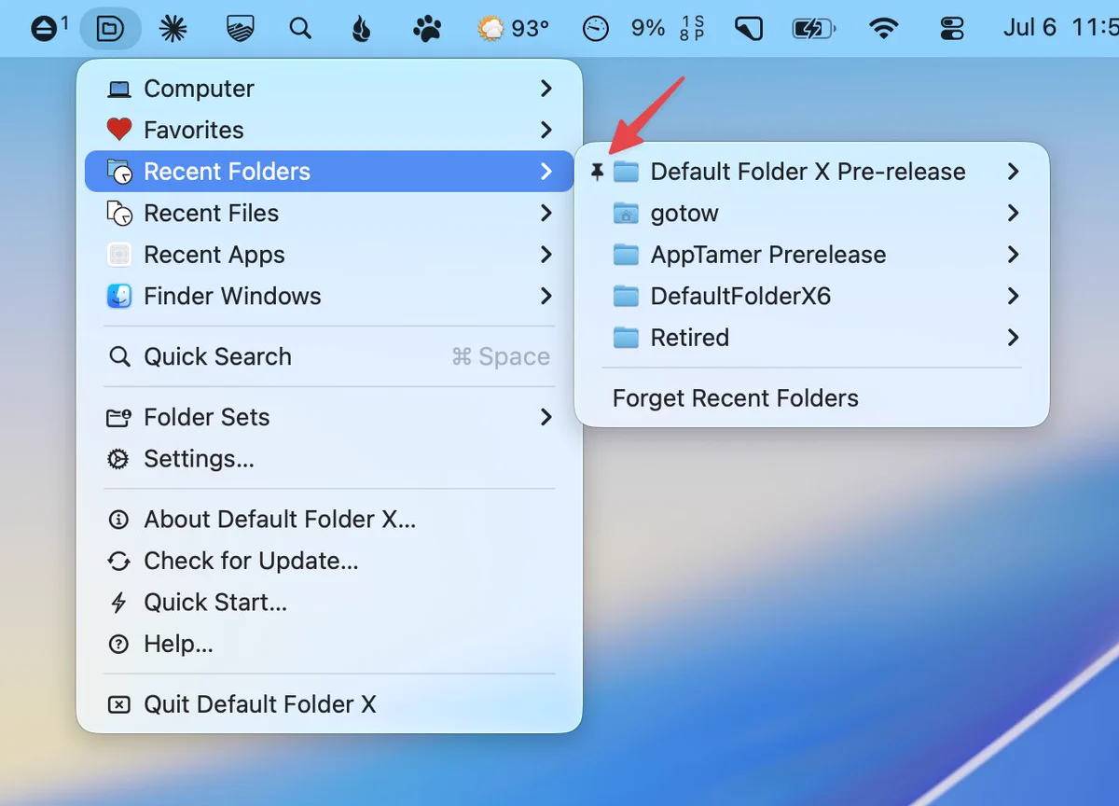
Task: Click the tag-shaped icon beside battery
Action: [x=749, y=29]
